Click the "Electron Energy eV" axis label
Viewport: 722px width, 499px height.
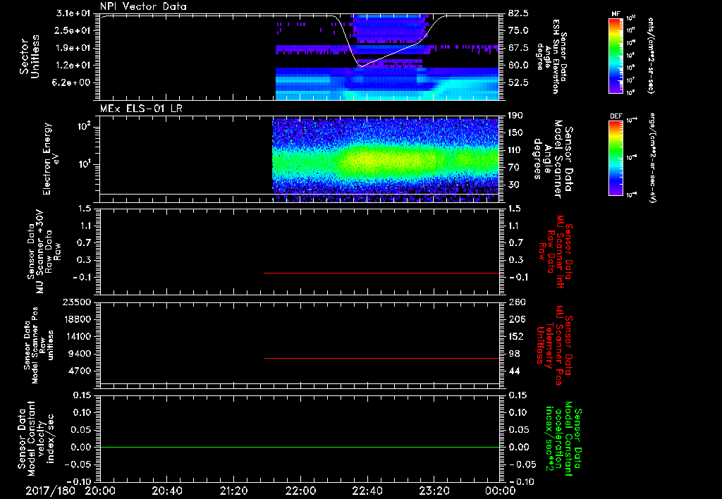click(50, 159)
